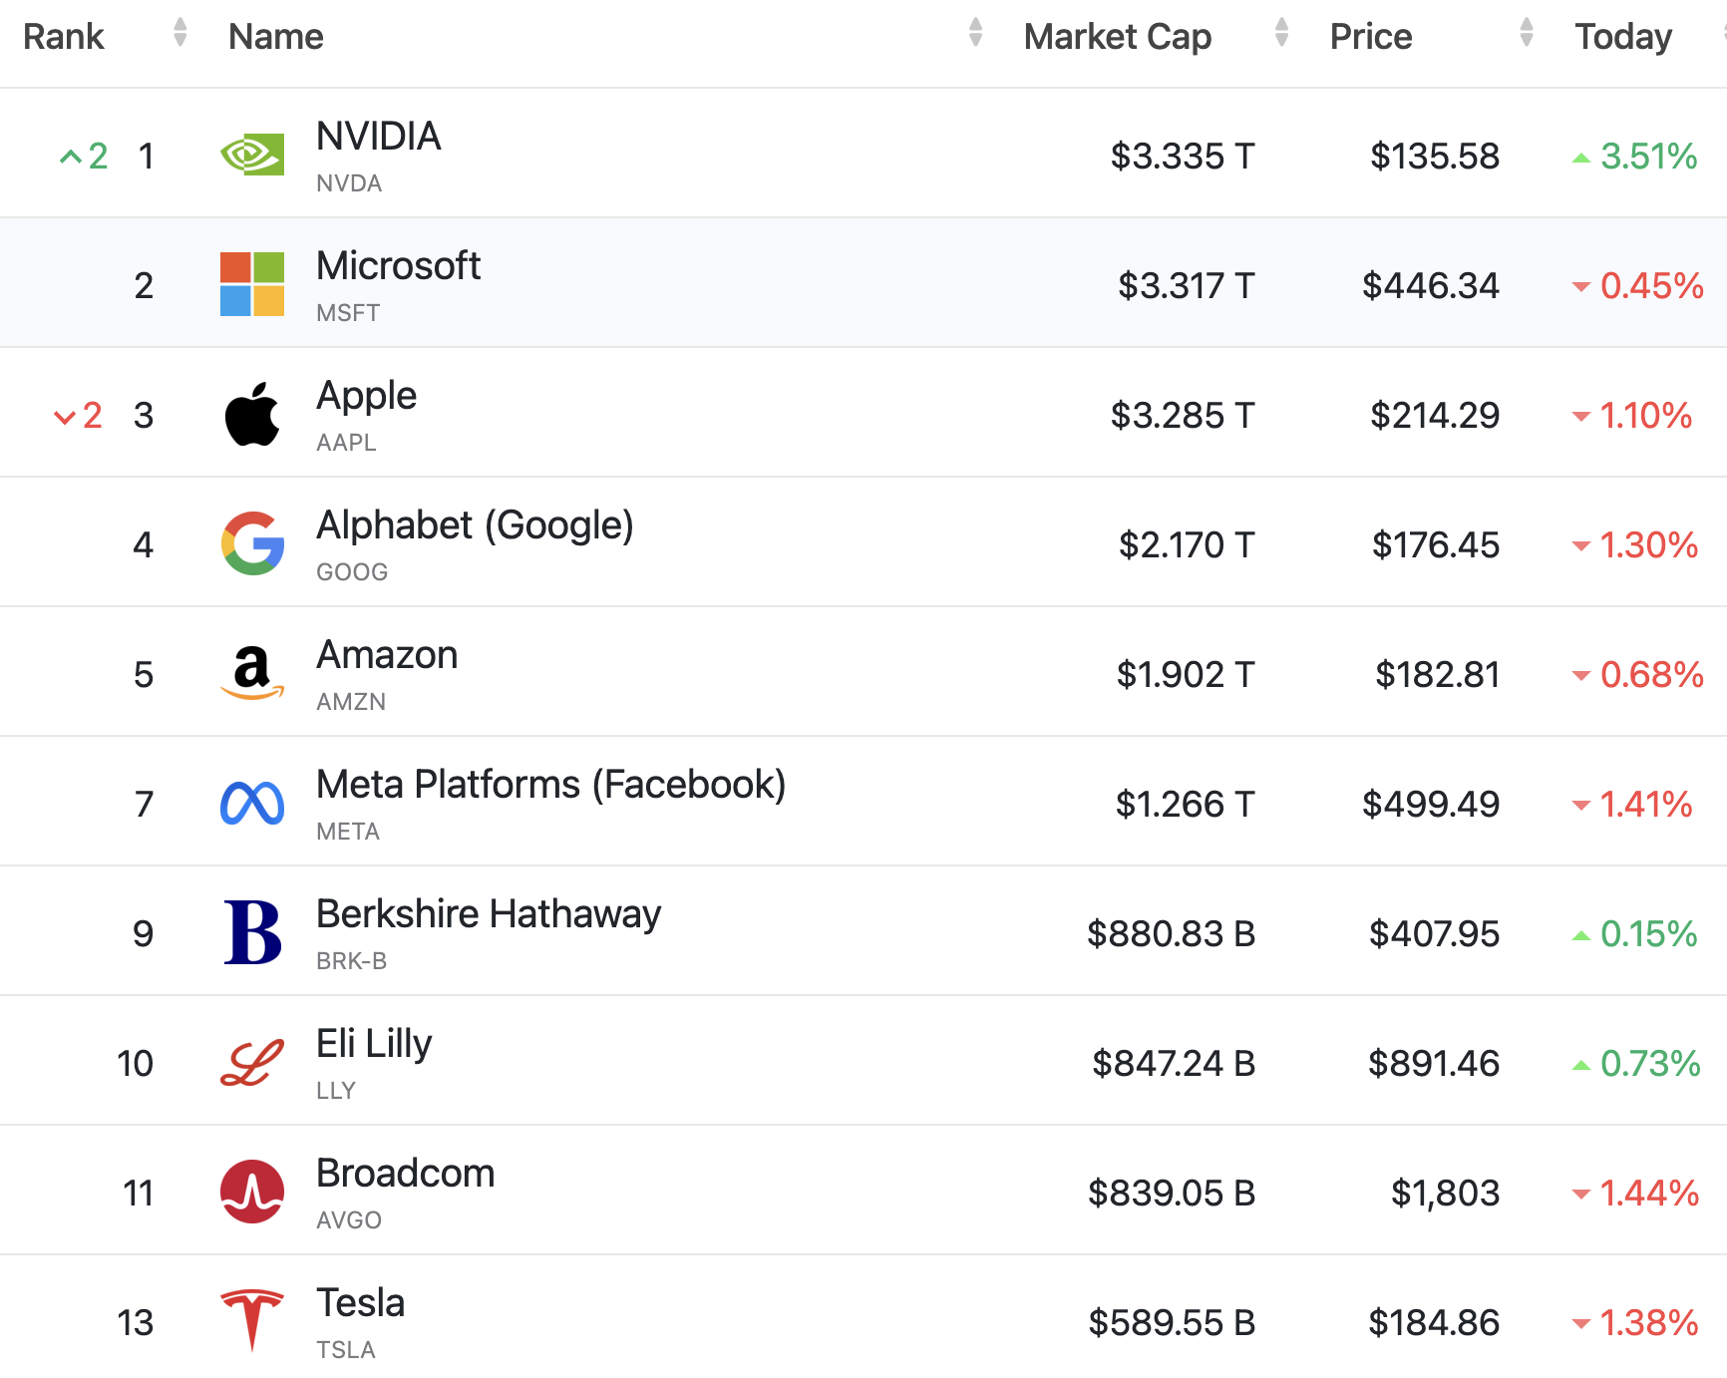
Task: Toggle sort arrows next to Price
Action: pos(1526,33)
